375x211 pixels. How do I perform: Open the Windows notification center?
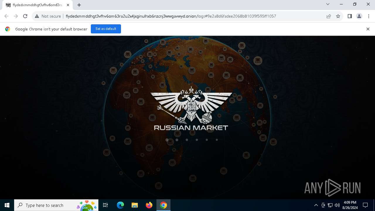[365, 205]
